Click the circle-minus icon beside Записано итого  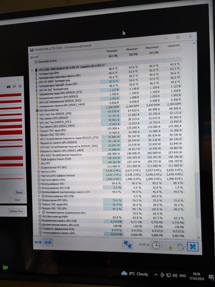click(x=36, y=62)
